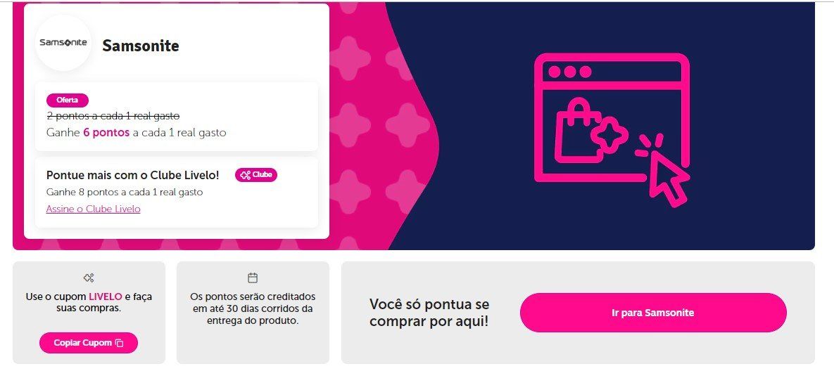The width and height of the screenshot is (834, 371).
Task: Click the pink Clube badge
Action: click(256, 175)
